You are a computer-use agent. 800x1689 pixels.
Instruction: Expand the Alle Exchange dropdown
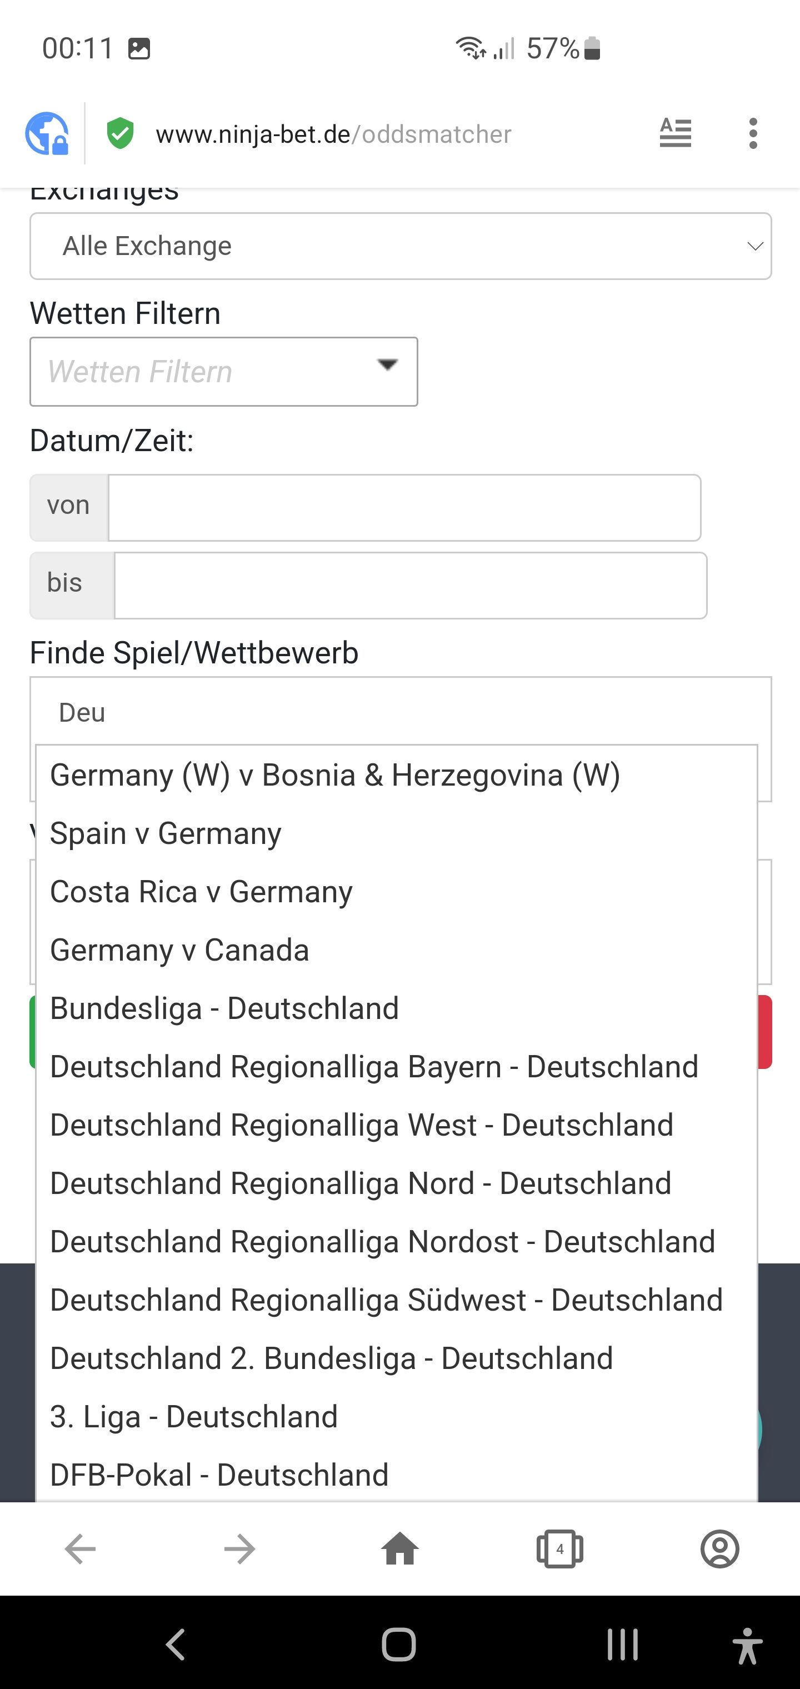pyautogui.click(x=401, y=246)
